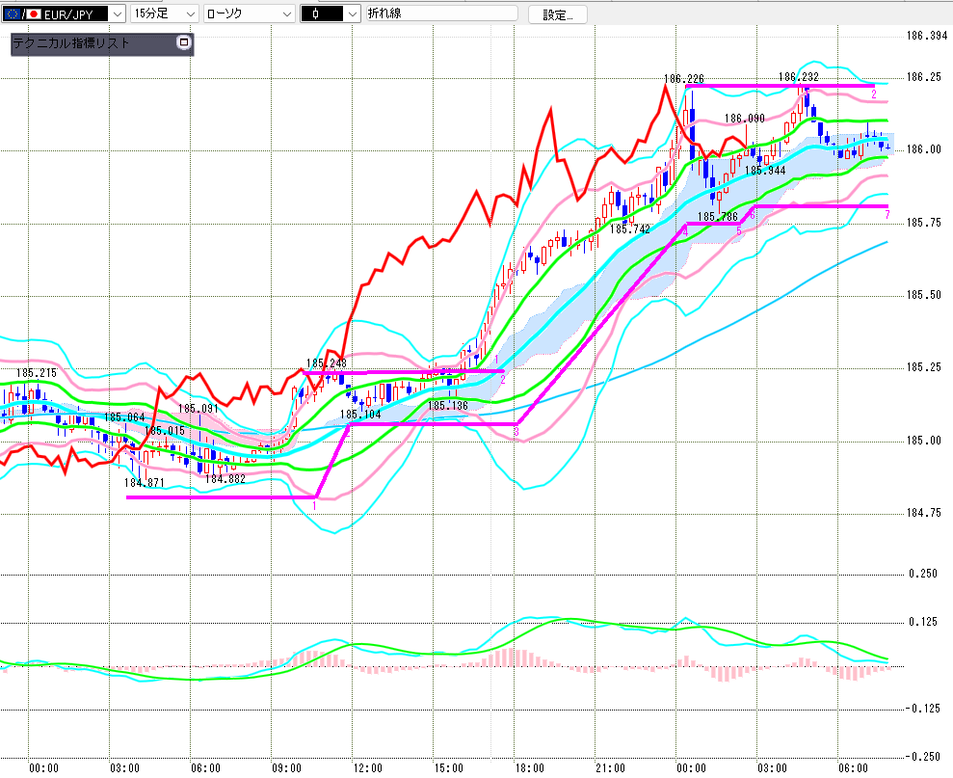Click the 186.226 price label on chart
This screenshot has width=953, height=778.
[684, 79]
